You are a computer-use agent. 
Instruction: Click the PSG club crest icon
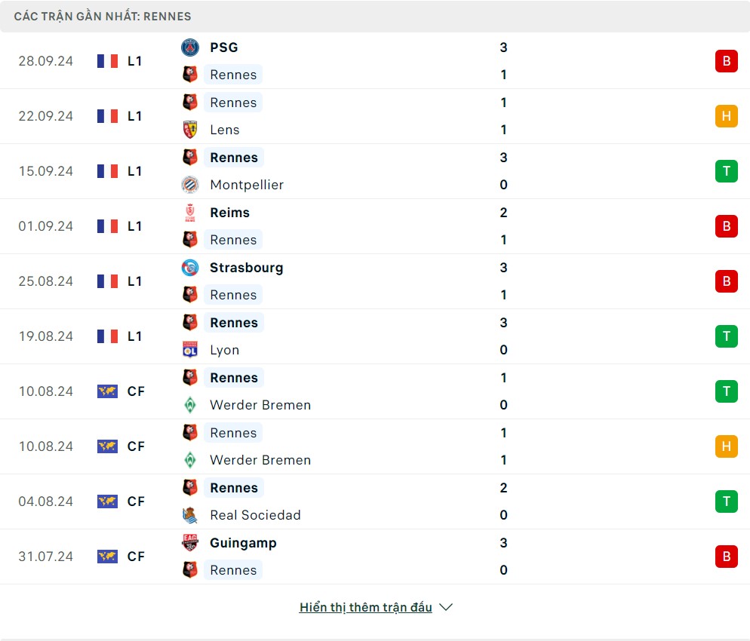(190, 48)
